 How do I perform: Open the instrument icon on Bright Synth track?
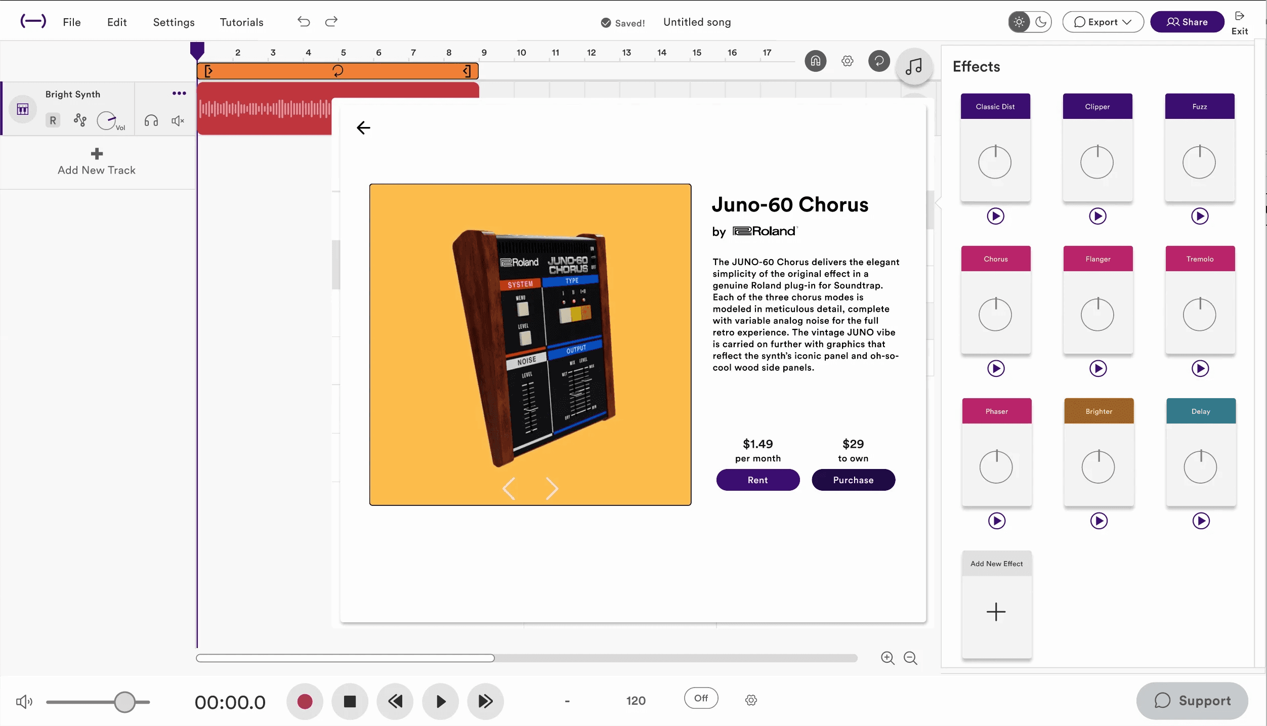pyautogui.click(x=23, y=109)
